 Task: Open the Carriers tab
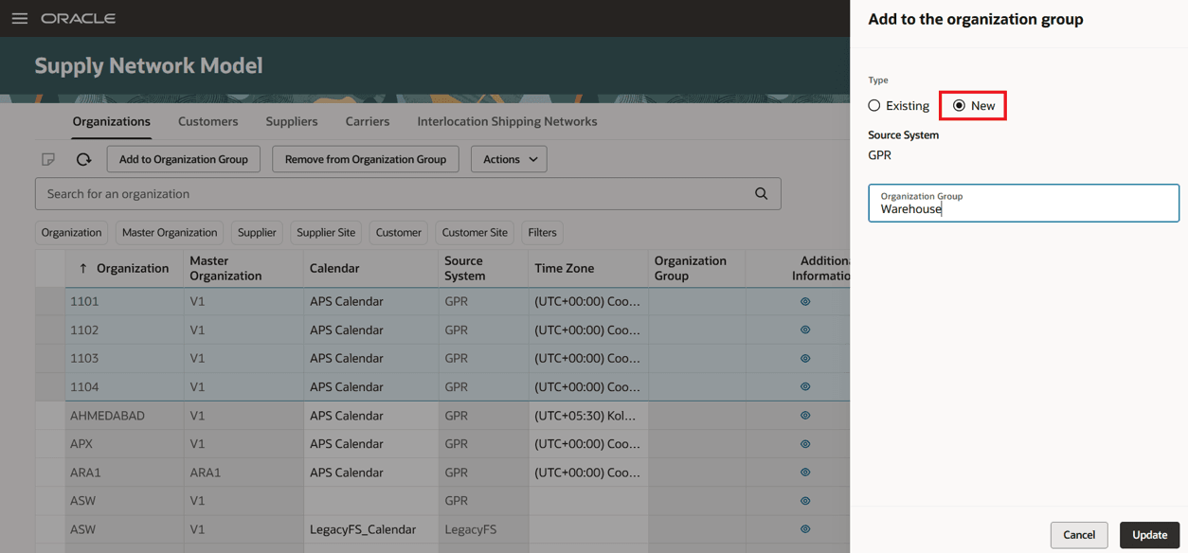click(367, 121)
